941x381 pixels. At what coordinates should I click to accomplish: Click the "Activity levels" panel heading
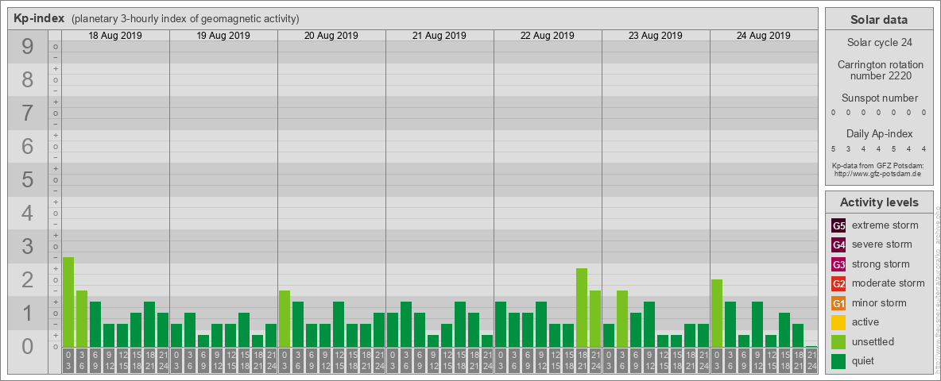pyautogui.click(x=879, y=202)
